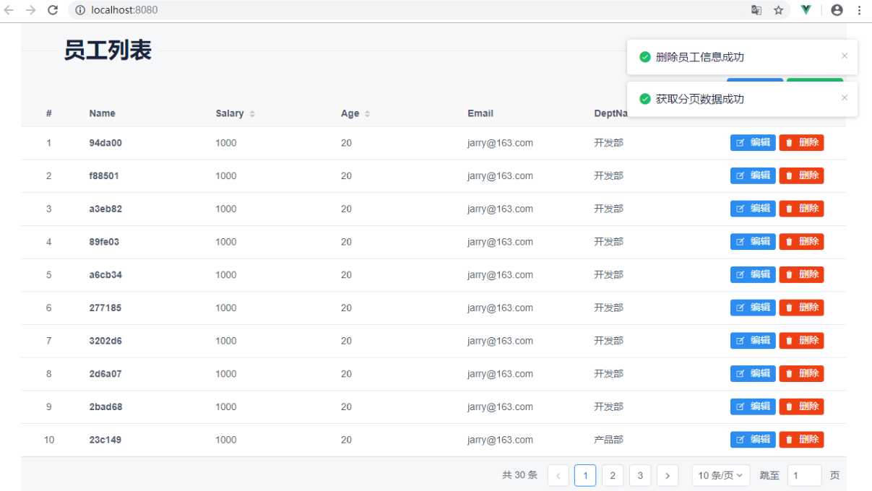Click the Name column header

coord(102,113)
